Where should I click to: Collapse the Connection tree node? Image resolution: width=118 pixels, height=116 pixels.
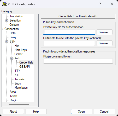click(x=3, y=29)
